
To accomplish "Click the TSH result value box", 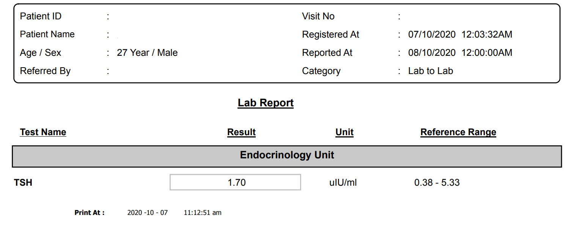I will click(235, 182).
